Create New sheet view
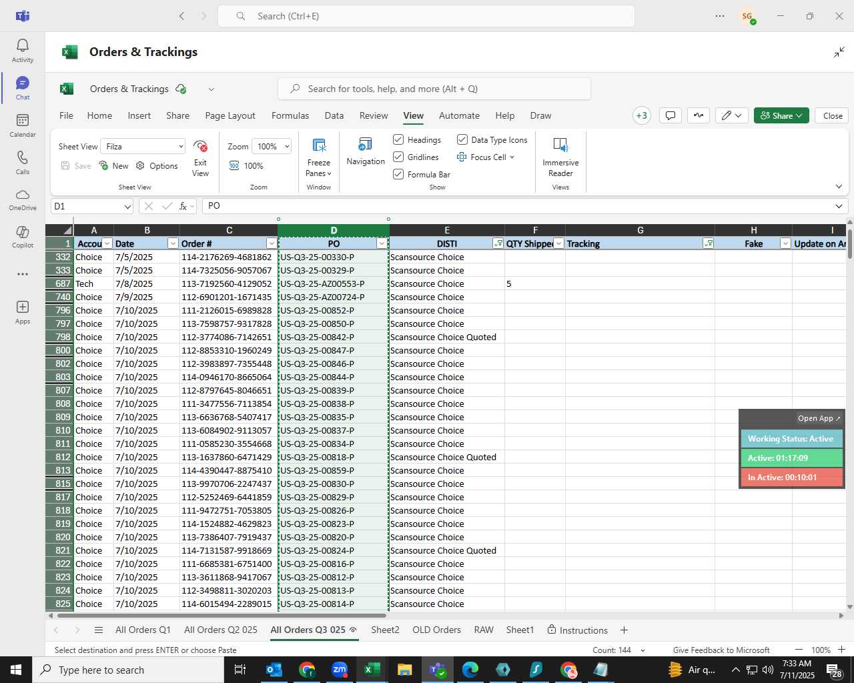 pos(113,166)
